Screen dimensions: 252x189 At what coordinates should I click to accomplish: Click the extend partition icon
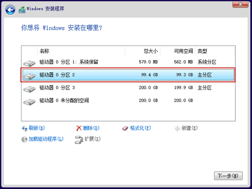click(x=79, y=140)
